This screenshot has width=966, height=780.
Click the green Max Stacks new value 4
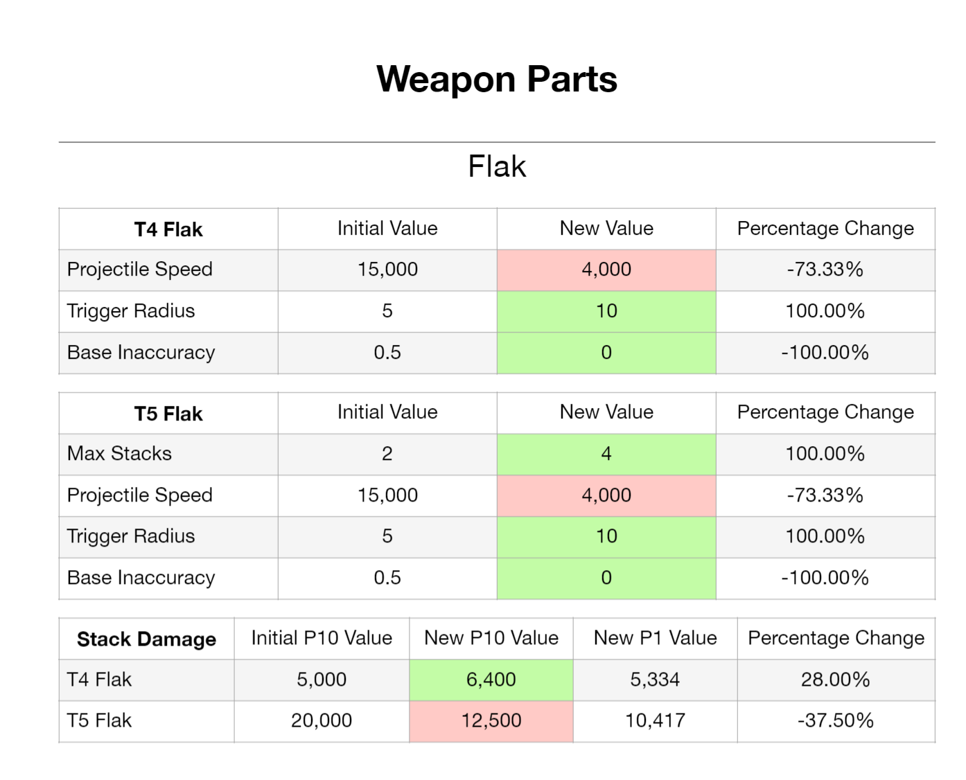(606, 454)
